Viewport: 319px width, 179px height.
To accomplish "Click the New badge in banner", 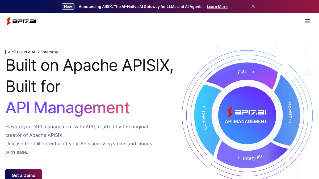I will 68,7.
